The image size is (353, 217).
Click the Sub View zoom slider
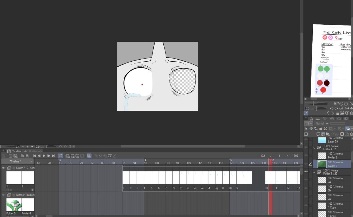316,104
